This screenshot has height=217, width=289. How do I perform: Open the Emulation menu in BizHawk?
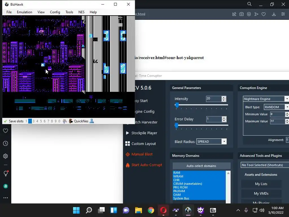pyautogui.click(x=25, y=12)
